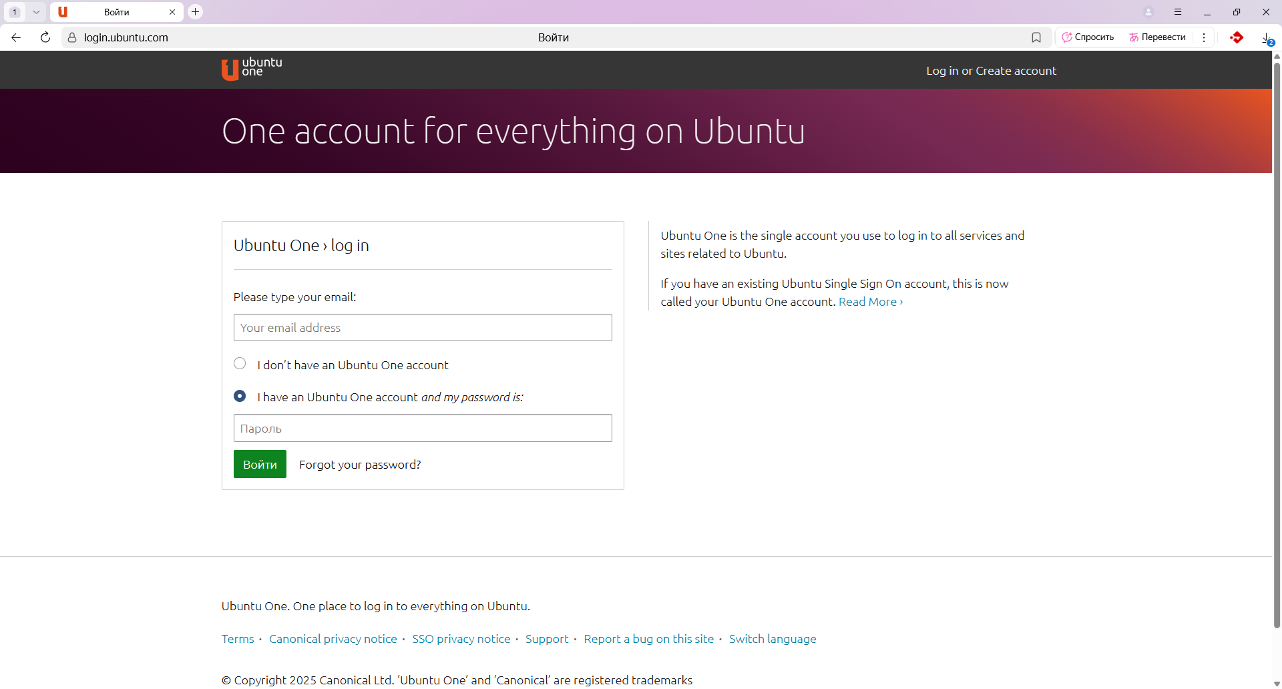Click the padlock site security icon

point(72,37)
